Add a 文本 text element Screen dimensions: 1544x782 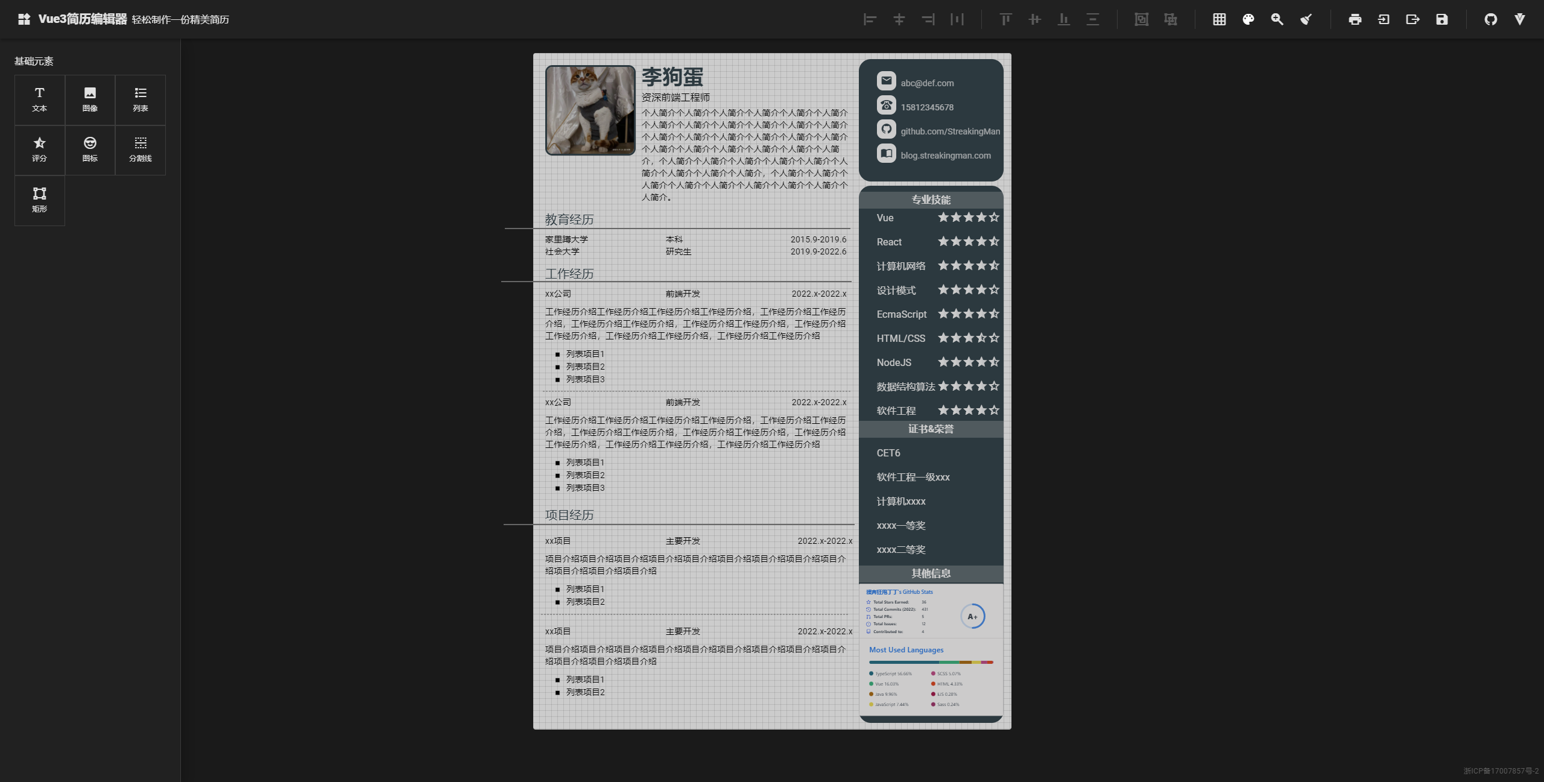coord(40,99)
